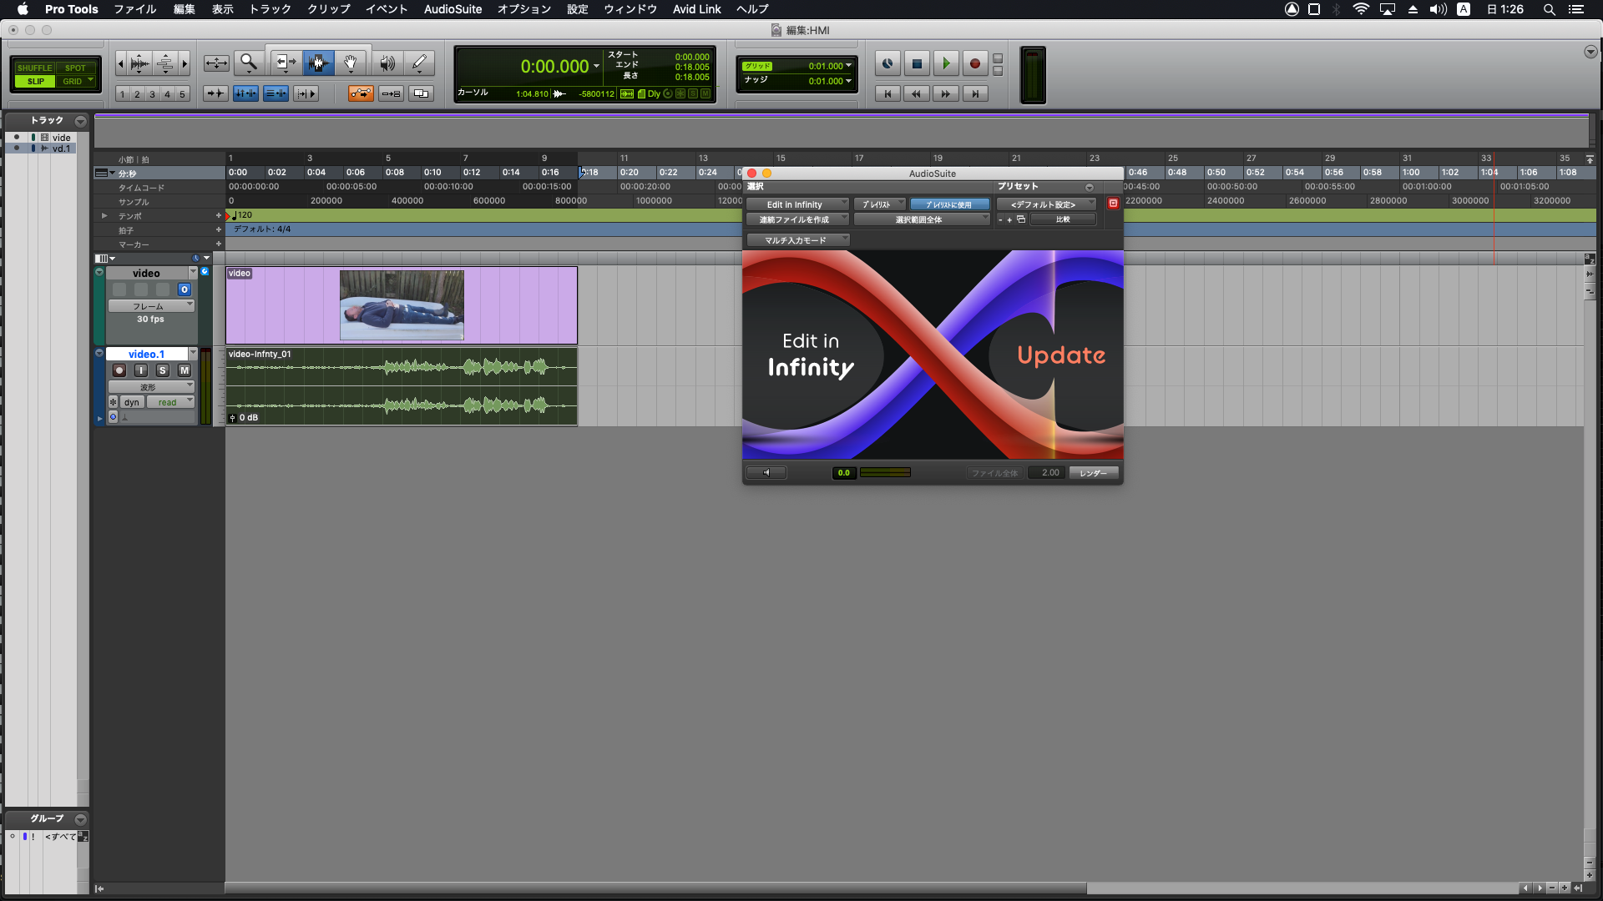
Task: Click Zoom preset 1 button
Action: [x=123, y=94]
